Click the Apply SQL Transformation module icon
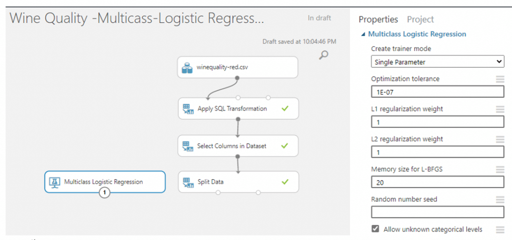Image resolution: width=512 pixels, height=240 pixels. (187, 109)
